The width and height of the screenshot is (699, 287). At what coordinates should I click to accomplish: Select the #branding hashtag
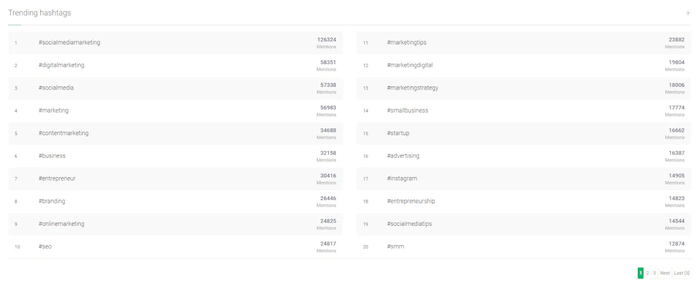pyautogui.click(x=52, y=202)
